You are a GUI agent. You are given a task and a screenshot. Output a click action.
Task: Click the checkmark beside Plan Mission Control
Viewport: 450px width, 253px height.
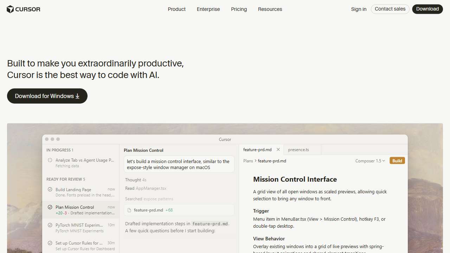50,207
